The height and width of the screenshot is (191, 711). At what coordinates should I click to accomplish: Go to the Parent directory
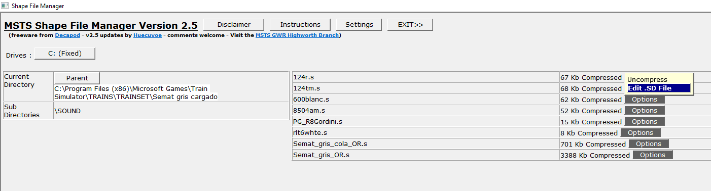coord(77,78)
